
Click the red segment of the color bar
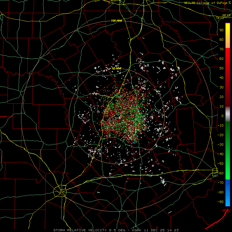click(228, 77)
